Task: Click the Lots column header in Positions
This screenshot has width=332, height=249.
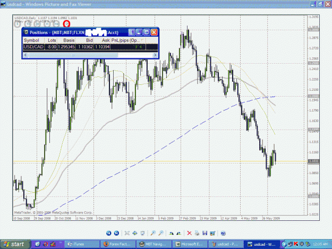Action: 51,40
